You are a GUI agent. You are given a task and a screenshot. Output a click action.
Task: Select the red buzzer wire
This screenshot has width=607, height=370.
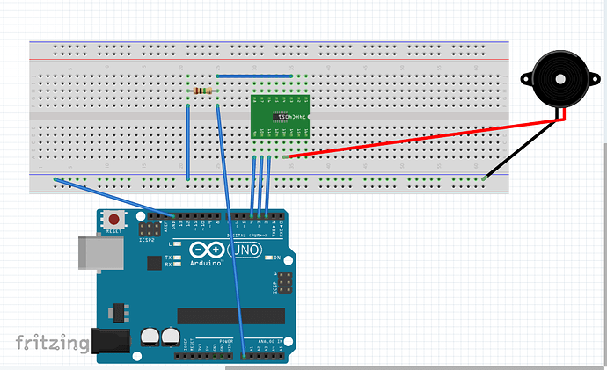(x=425, y=138)
